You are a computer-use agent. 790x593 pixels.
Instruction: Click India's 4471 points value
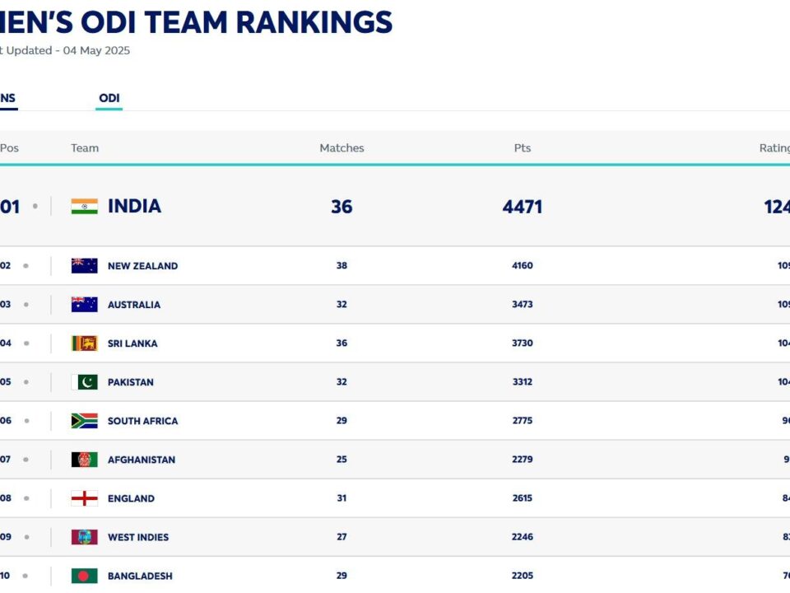pyautogui.click(x=523, y=206)
